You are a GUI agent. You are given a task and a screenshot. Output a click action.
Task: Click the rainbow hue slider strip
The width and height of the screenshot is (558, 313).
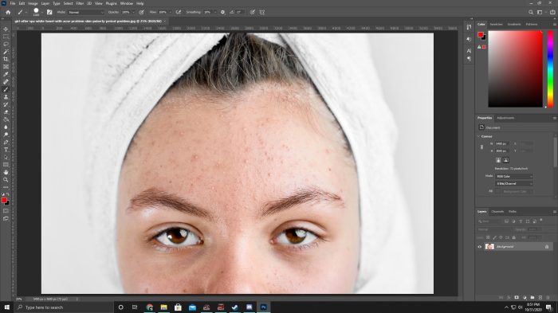(x=550, y=68)
